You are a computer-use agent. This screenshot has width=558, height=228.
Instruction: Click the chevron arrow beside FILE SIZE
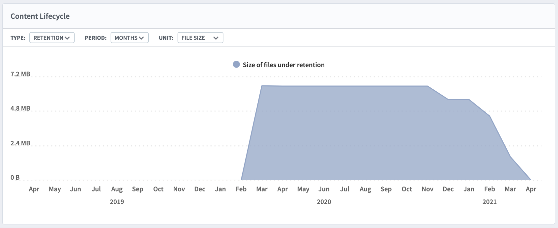tap(216, 38)
